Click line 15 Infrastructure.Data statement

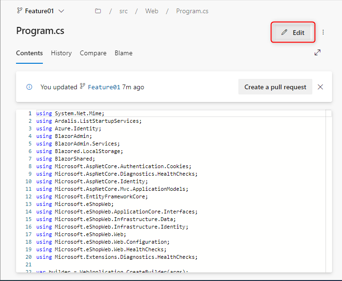click(106, 219)
